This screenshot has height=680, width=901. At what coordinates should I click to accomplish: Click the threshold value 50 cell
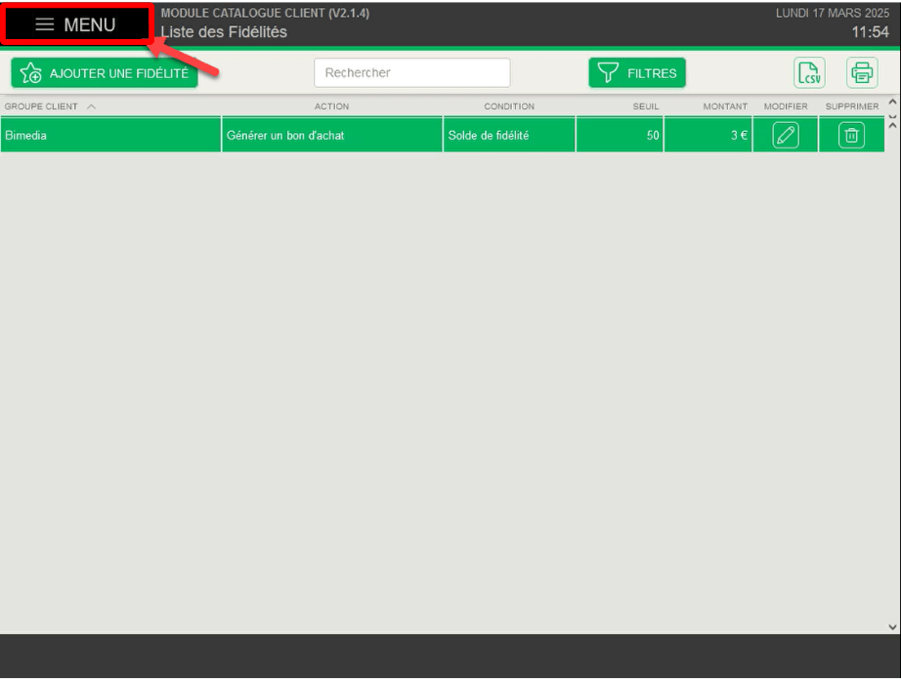click(x=620, y=136)
